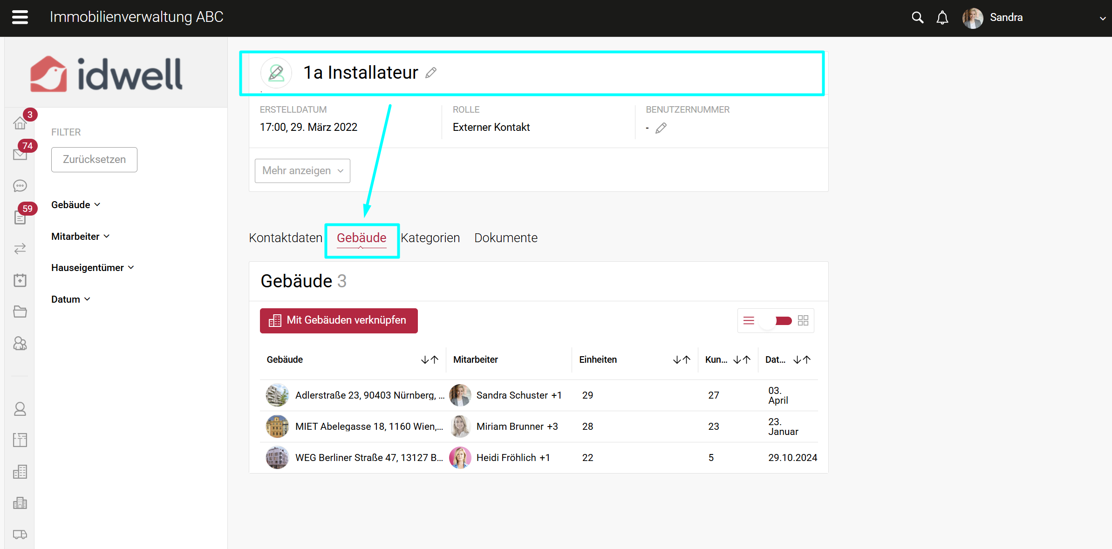1112x549 pixels.
Task: Open notifications bell
Action: pyautogui.click(x=942, y=18)
